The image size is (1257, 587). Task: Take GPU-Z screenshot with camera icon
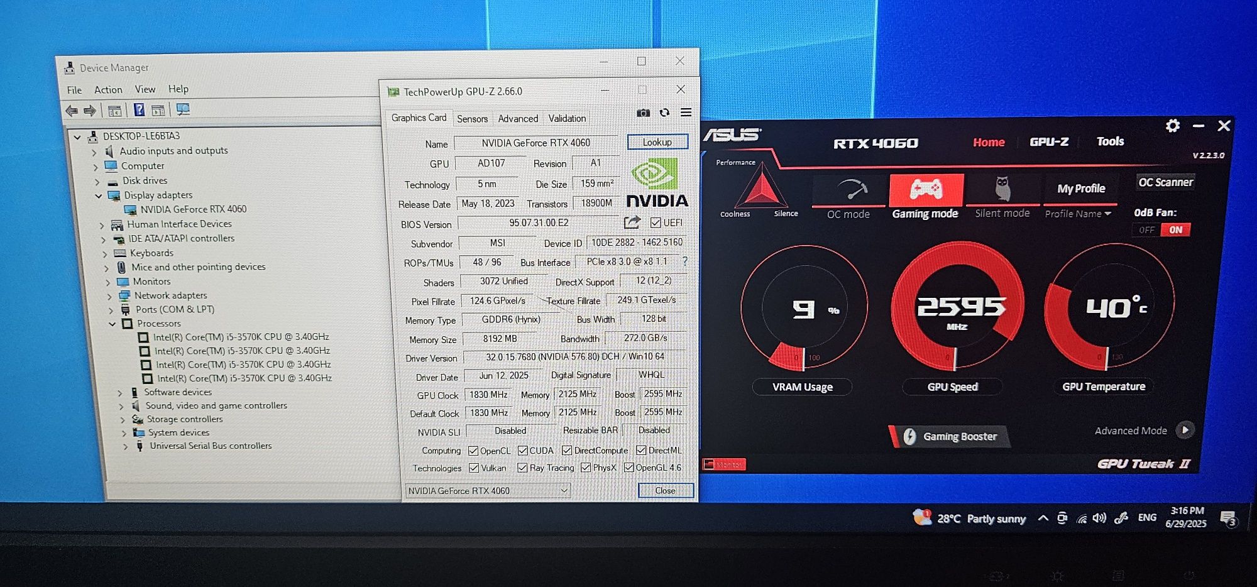point(643,113)
